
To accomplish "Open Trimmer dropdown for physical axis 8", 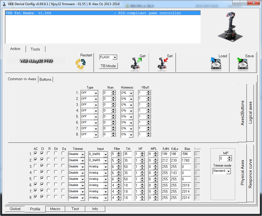I will tap(83, 198).
